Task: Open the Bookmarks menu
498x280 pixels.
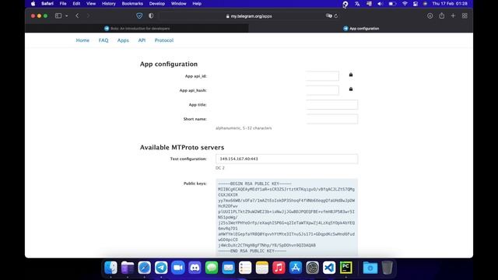Action: pos(132,4)
